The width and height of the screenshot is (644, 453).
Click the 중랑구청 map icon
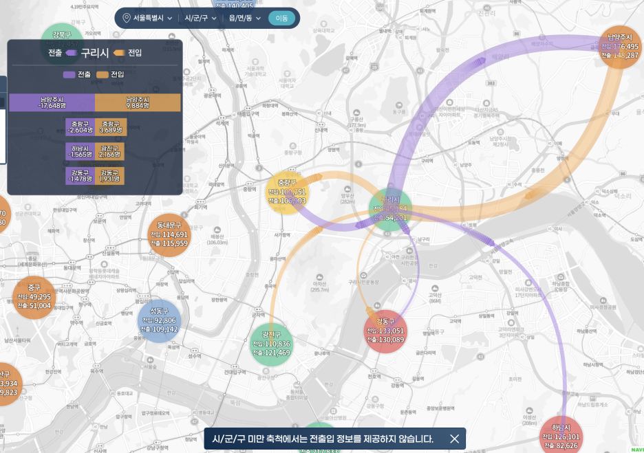[293, 146]
